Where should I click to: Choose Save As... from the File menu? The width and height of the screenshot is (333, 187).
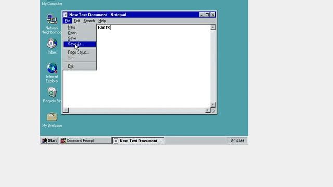click(80, 44)
